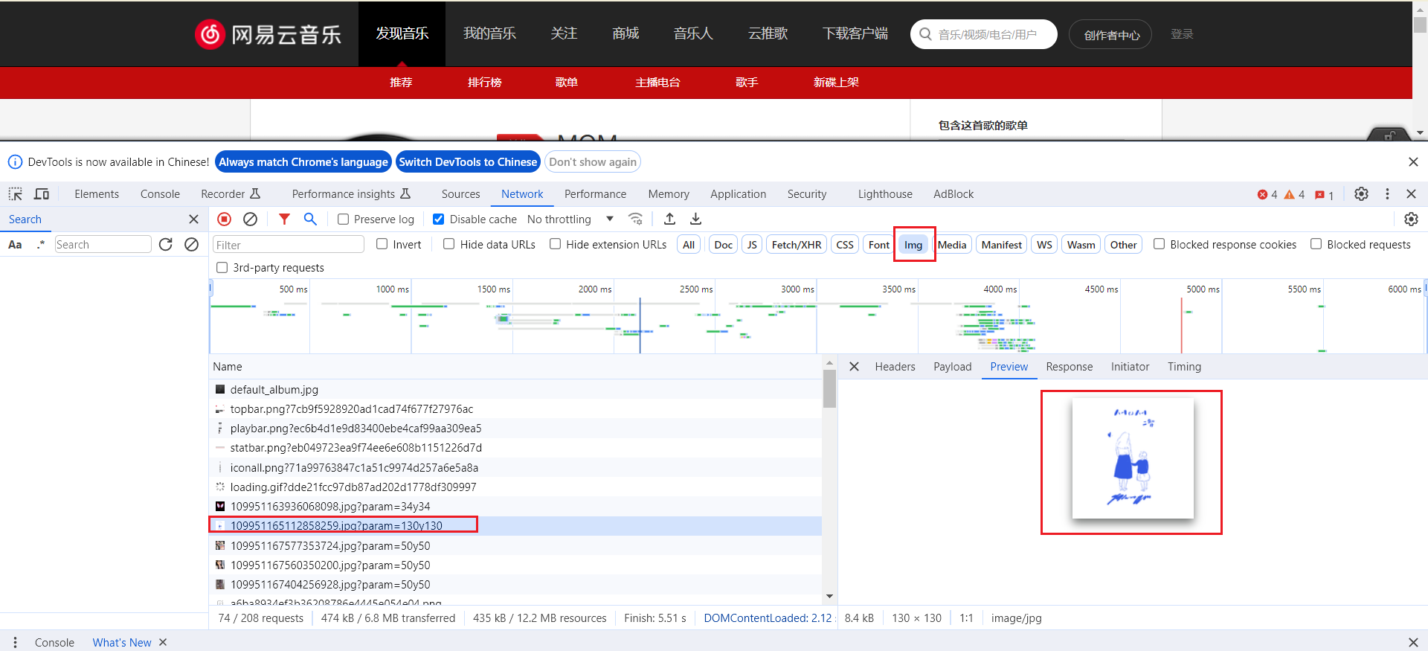Image resolution: width=1428 pixels, height=651 pixels.
Task: Click the inspect element picker icon
Action: tap(16, 194)
